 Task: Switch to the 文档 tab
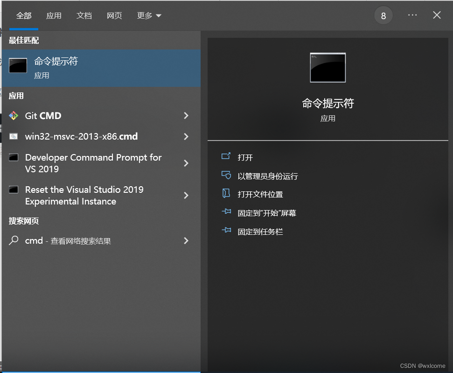pyautogui.click(x=84, y=15)
